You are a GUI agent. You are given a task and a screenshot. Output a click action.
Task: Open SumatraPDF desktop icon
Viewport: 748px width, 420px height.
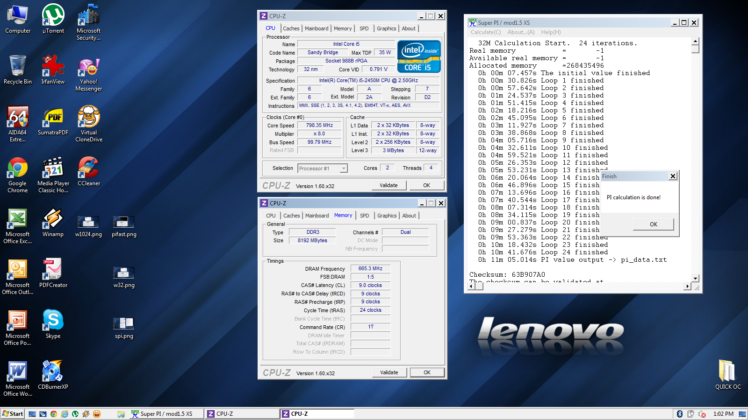point(53,121)
